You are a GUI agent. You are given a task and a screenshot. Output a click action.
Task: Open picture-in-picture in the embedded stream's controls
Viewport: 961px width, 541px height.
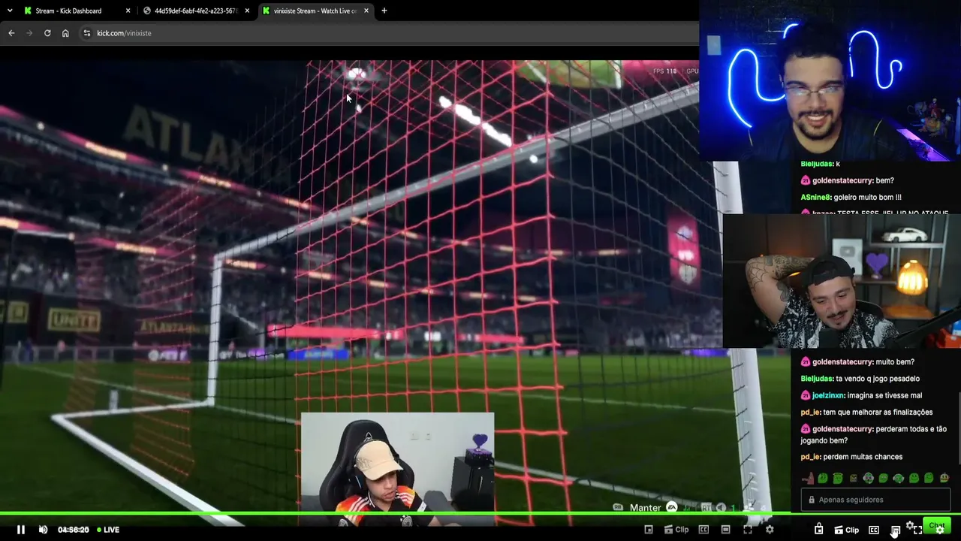tap(649, 530)
